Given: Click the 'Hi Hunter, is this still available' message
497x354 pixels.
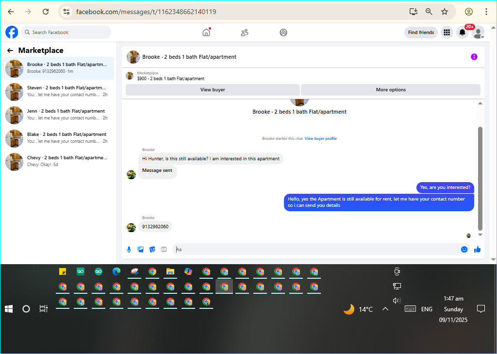Looking at the screenshot, I should pos(211,159).
